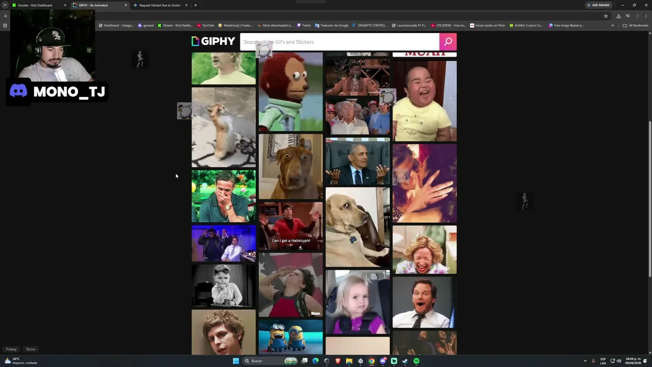Viewport: 652px width, 367px height.
Task: Open File Explorer from the taskbar
Action: pyautogui.click(x=349, y=361)
